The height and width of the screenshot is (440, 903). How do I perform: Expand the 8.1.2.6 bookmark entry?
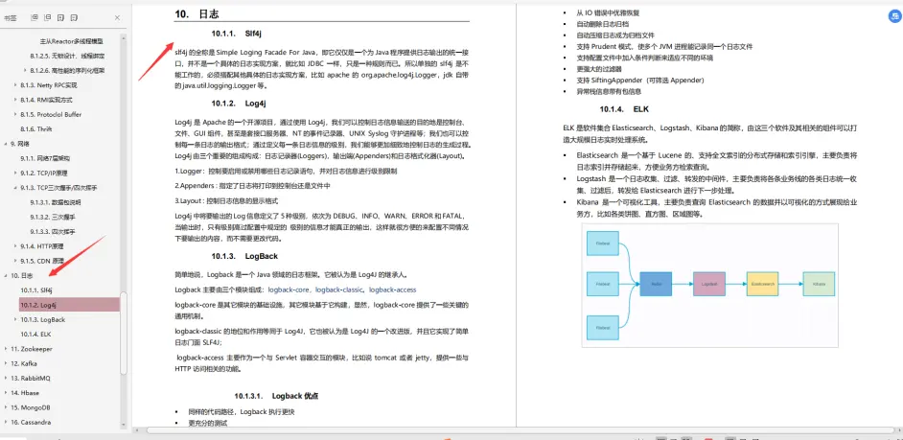click(x=25, y=71)
